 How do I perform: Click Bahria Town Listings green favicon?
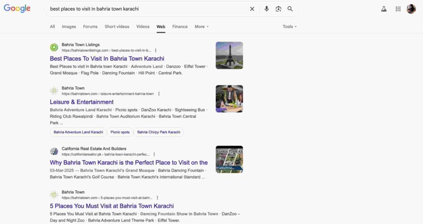54,48
